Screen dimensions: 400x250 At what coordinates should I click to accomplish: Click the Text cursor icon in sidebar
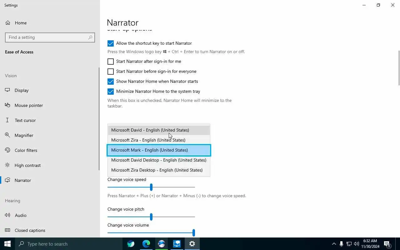pyautogui.click(x=8, y=120)
